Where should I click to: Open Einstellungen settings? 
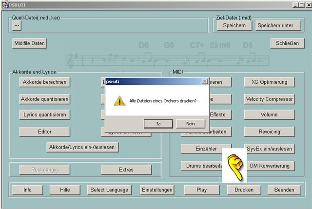(156, 190)
